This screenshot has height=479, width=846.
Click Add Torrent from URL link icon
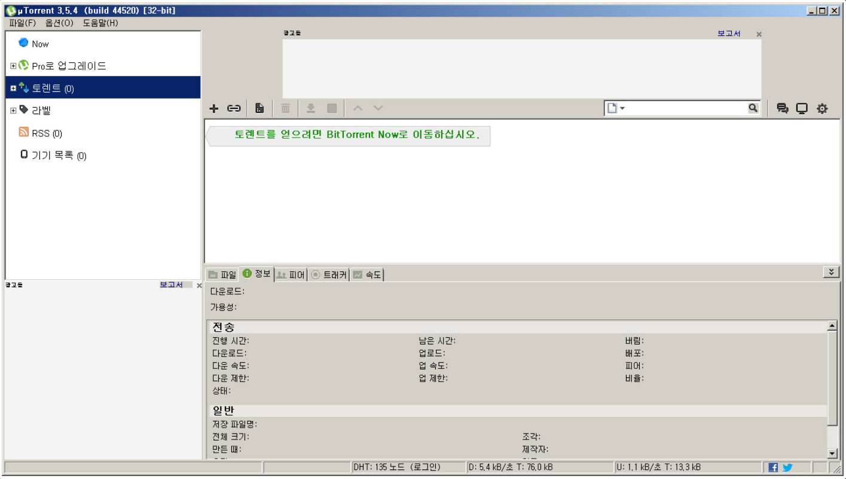pyautogui.click(x=234, y=108)
